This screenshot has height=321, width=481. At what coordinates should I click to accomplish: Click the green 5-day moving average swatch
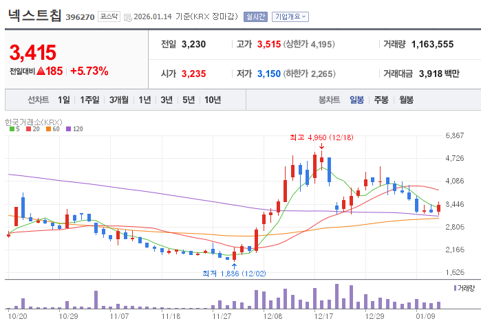pos(12,129)
